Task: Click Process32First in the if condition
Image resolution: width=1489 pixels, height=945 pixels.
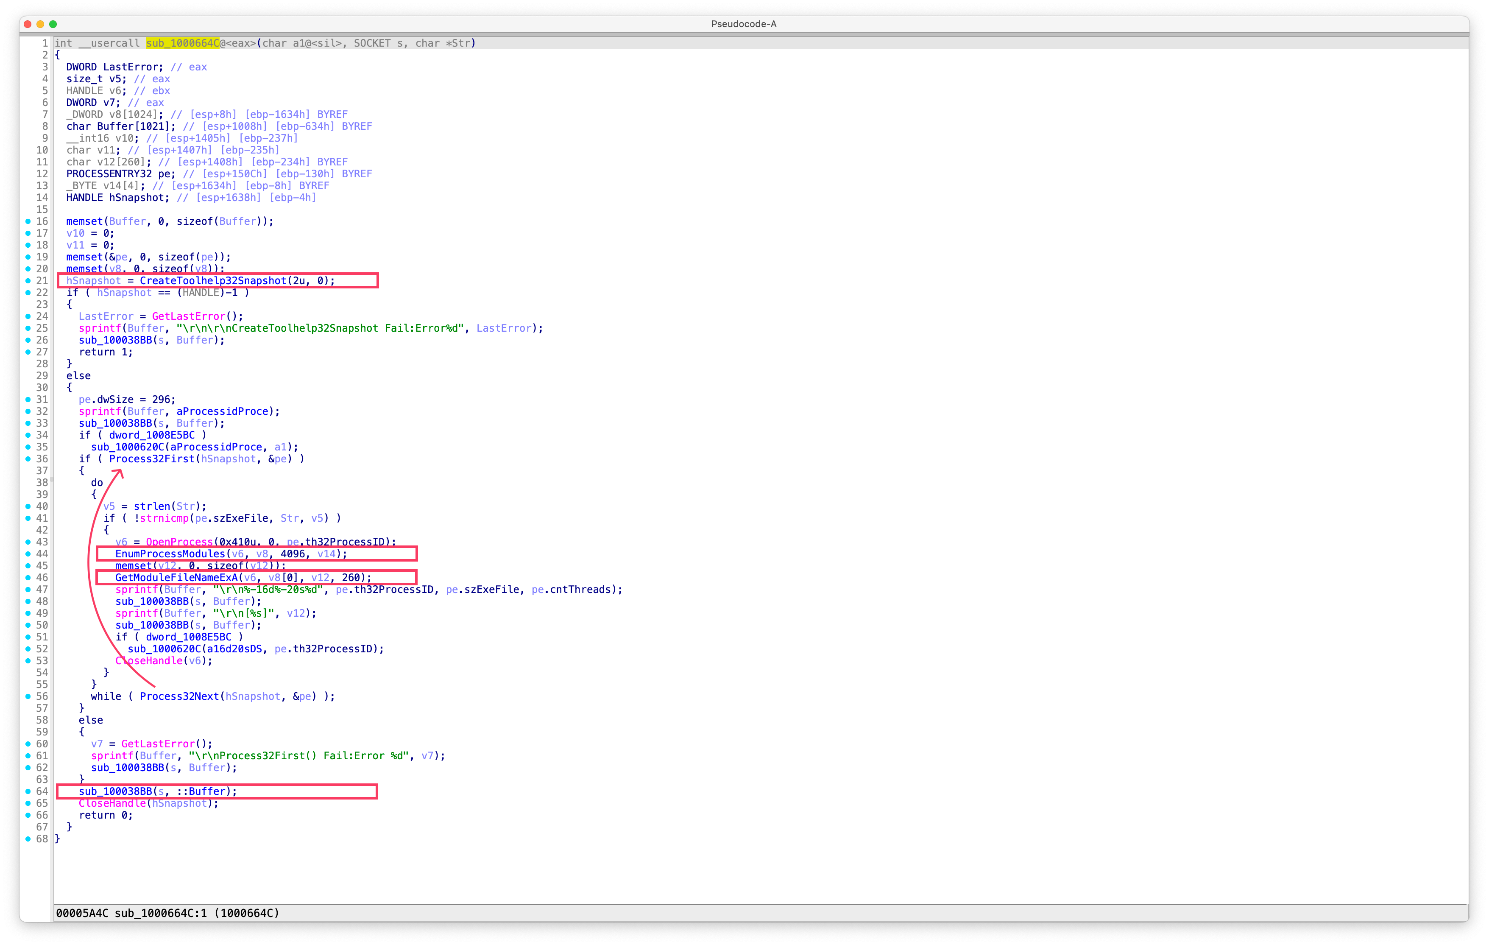Action: [x=151, y=459]
